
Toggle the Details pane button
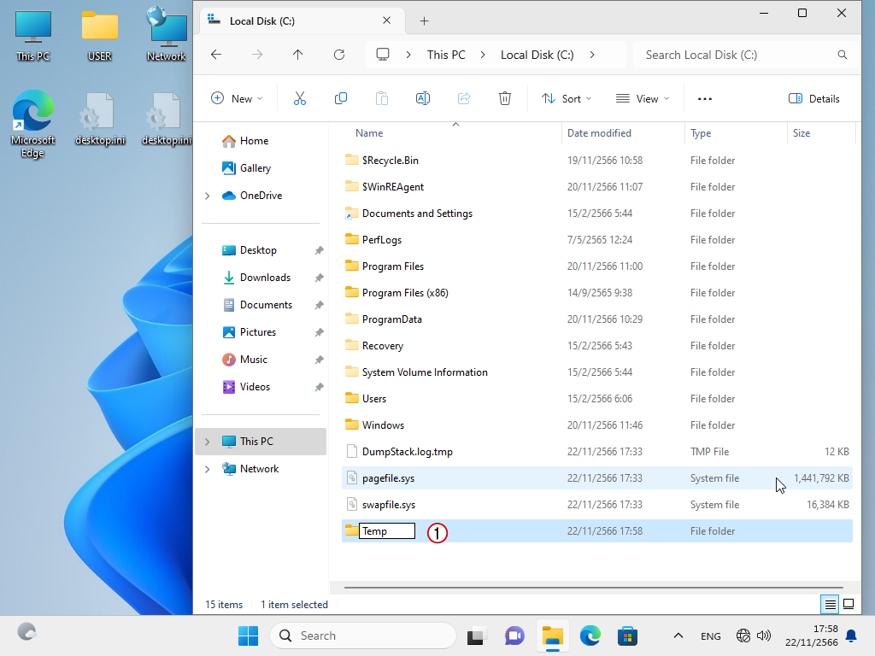(814, 98)
